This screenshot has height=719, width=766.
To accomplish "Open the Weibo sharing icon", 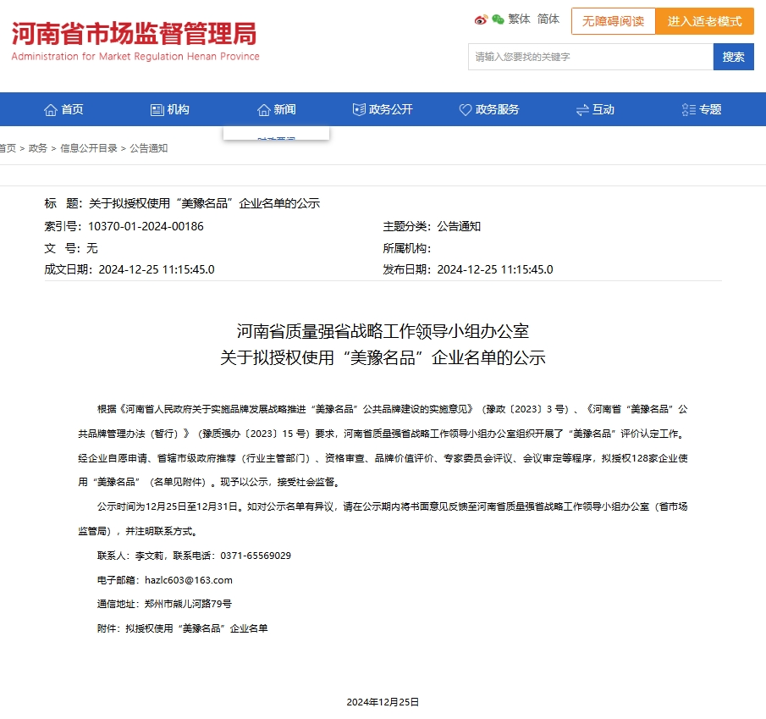I will coord(482,19).
